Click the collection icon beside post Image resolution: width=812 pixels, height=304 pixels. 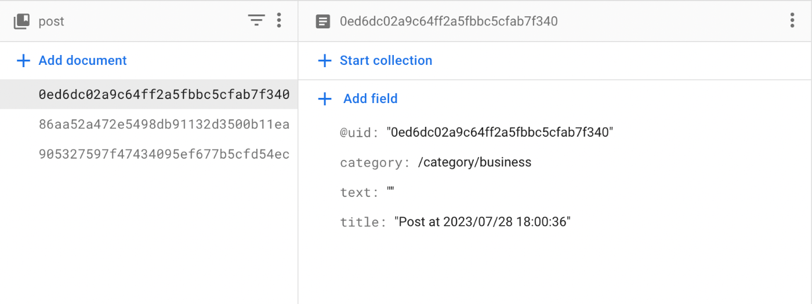[x=21, y=21]
